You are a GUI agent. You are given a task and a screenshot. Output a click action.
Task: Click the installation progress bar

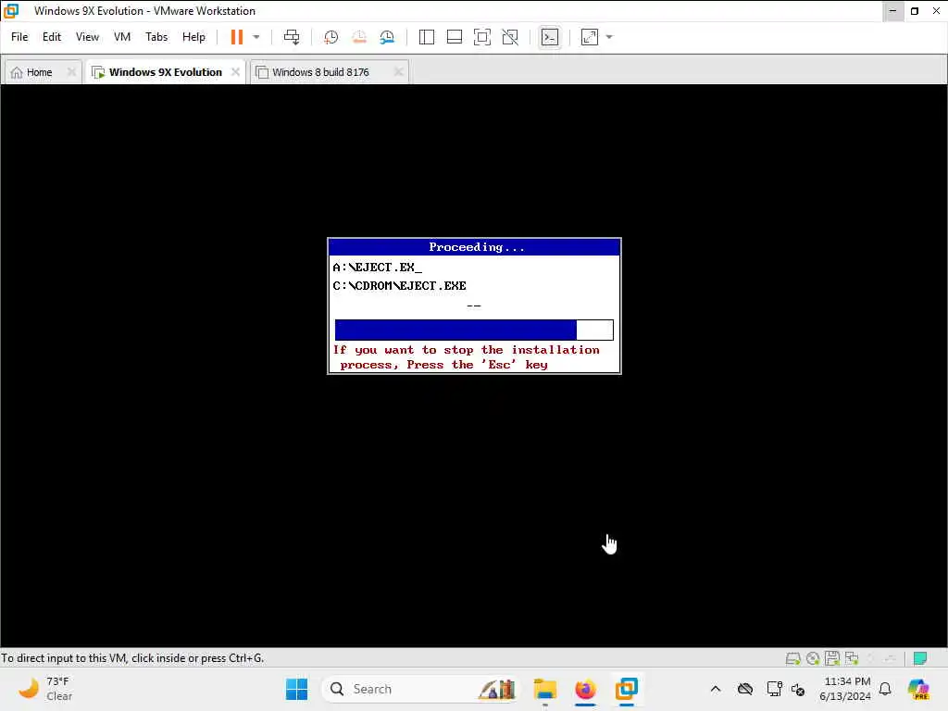point(474,331)
